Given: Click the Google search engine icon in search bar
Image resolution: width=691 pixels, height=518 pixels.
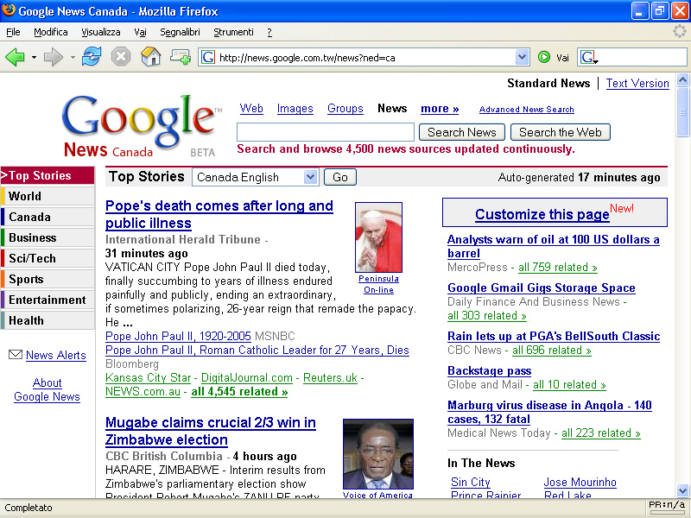Looking at the screenshot, I should point(588,57).
